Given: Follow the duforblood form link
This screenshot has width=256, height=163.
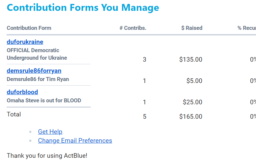Looking at the screenshot, I should (22, 92).
